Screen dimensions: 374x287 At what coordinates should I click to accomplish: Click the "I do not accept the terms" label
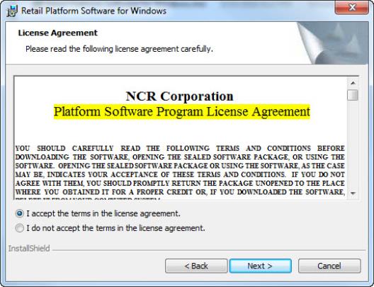pyautogui.click(x=115, y=228)
